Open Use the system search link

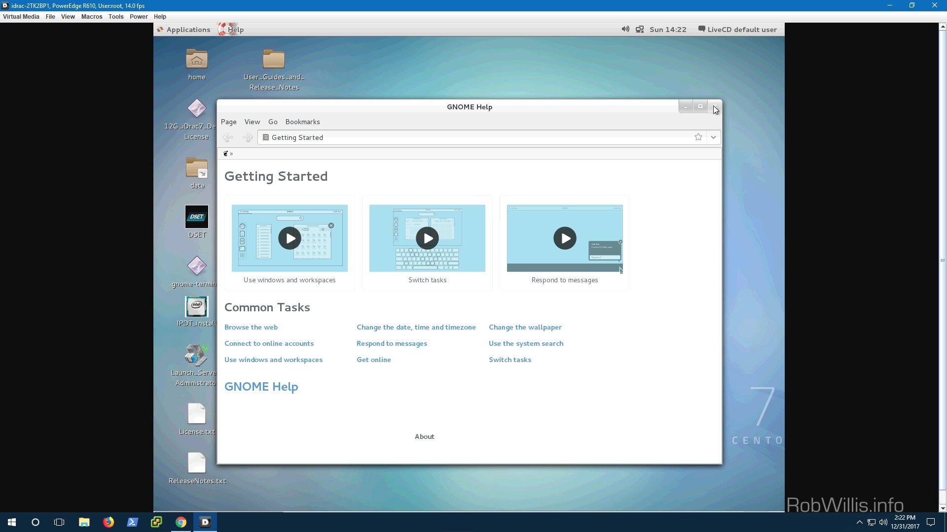point(526,343)
